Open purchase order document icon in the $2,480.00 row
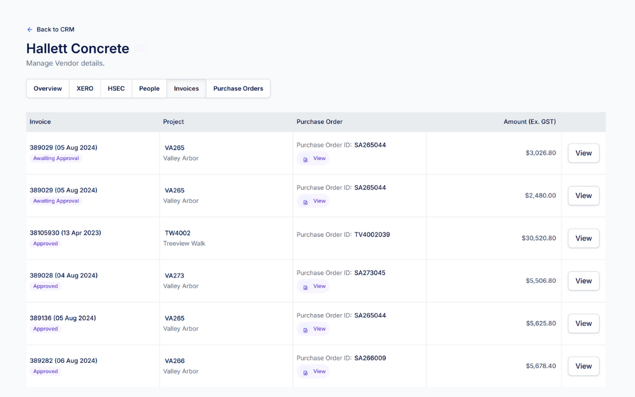635x397 pixels. coord(305,202)
